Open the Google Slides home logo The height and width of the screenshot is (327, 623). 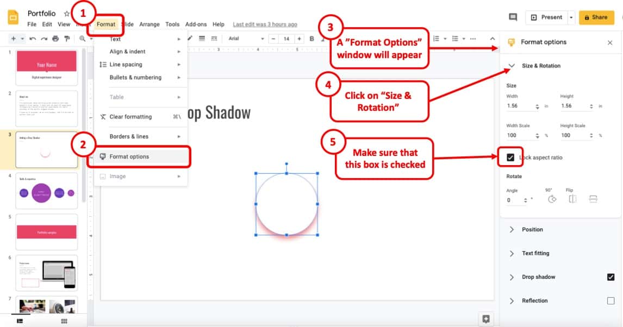(13, 18)
